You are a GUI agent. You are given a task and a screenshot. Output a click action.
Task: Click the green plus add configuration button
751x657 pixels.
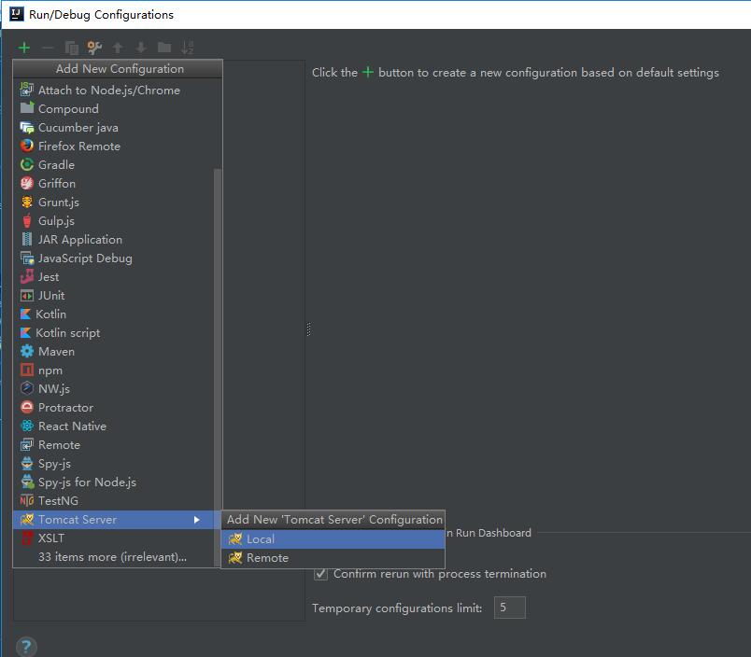(24, 48)
